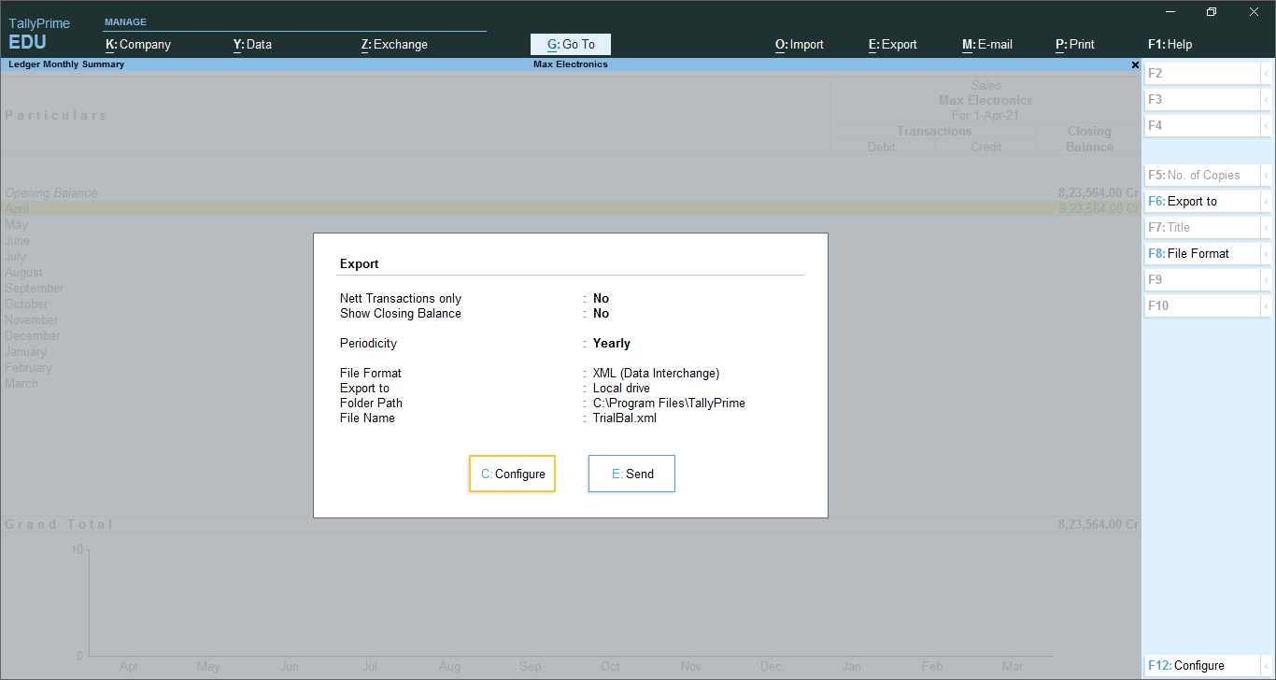Toggle Show Closing Balance value No
This screenshot has width=1276, height=680.
coord(601,314)
